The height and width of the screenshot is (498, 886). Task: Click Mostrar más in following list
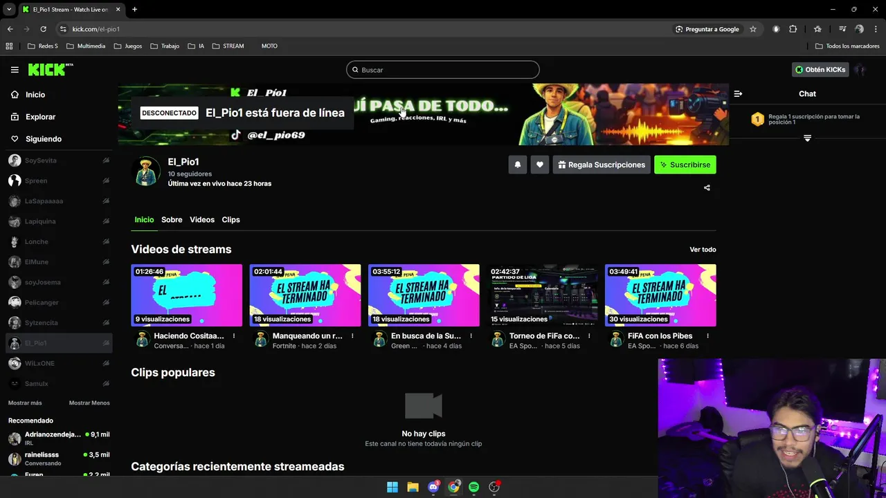pyautogui.click(x=25, y=403)
